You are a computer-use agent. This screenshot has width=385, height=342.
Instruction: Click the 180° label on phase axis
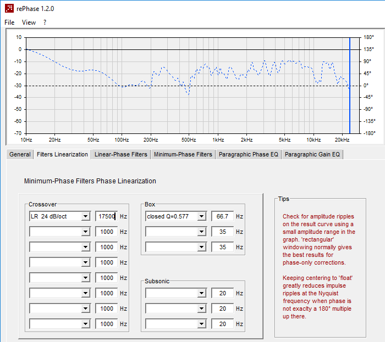click(369, 37)
